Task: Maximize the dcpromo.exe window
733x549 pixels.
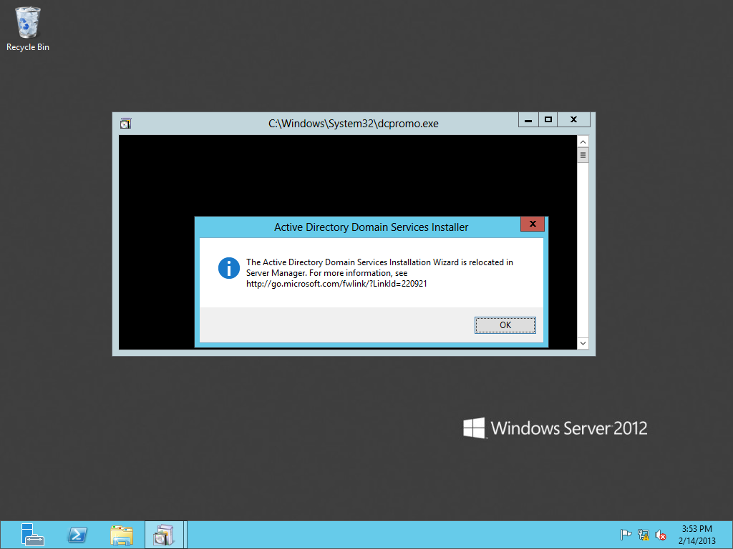Action: point(548,120)
